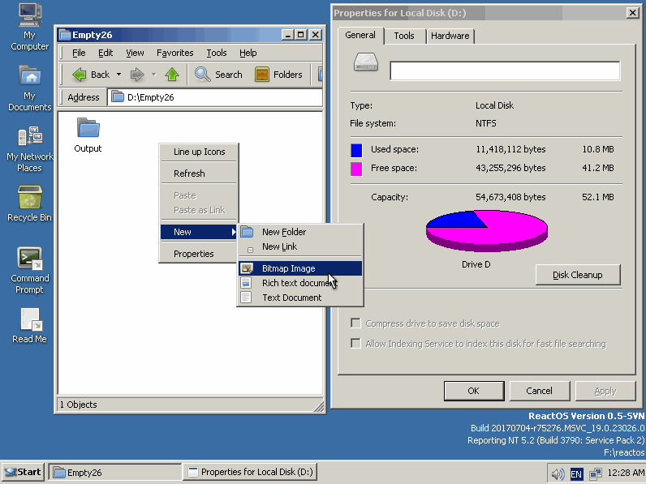The width and height of the screenshot is (646, 484).
Task: Choose Line up Icons from context menu
Action: tap(199, 152)
